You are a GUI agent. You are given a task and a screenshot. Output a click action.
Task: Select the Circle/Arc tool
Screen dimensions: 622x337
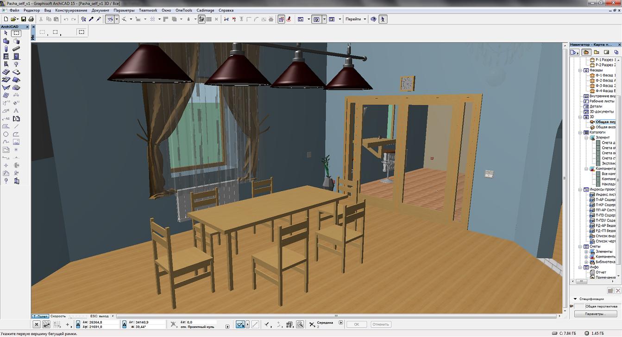[x=6, y=134]
